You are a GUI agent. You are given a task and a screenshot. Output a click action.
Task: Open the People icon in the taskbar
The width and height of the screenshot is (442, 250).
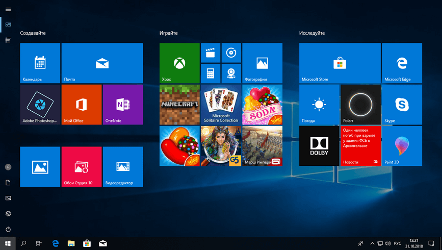click(x=360, y=243)
